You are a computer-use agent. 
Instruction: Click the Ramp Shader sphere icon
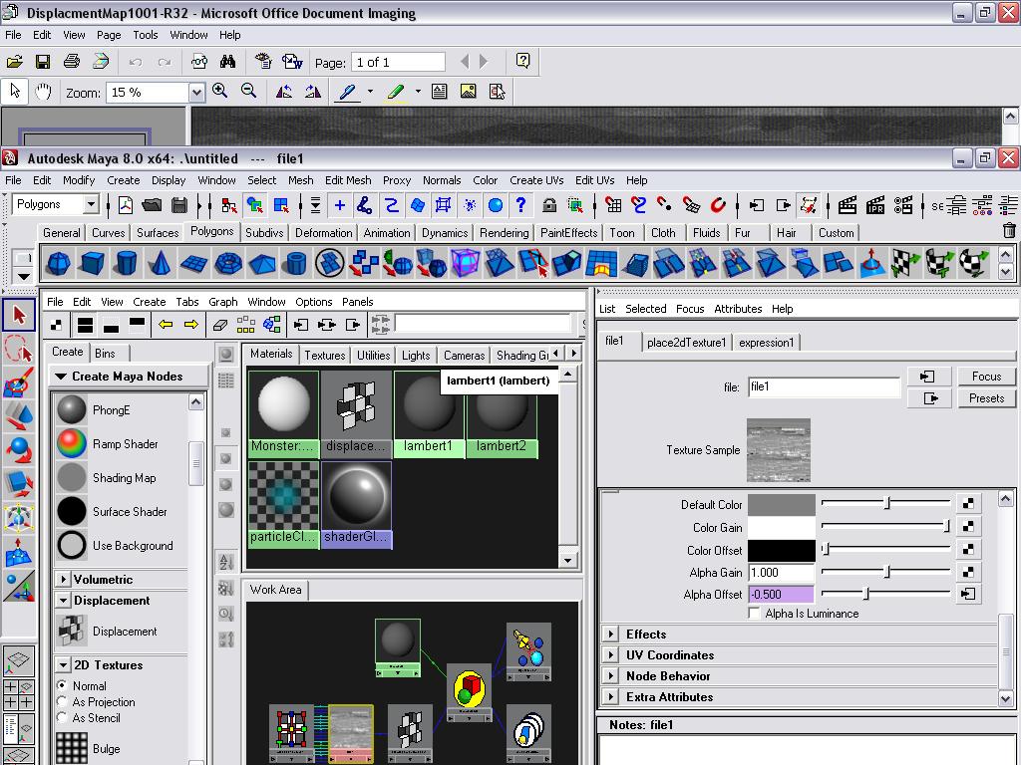tap(72, 443)
